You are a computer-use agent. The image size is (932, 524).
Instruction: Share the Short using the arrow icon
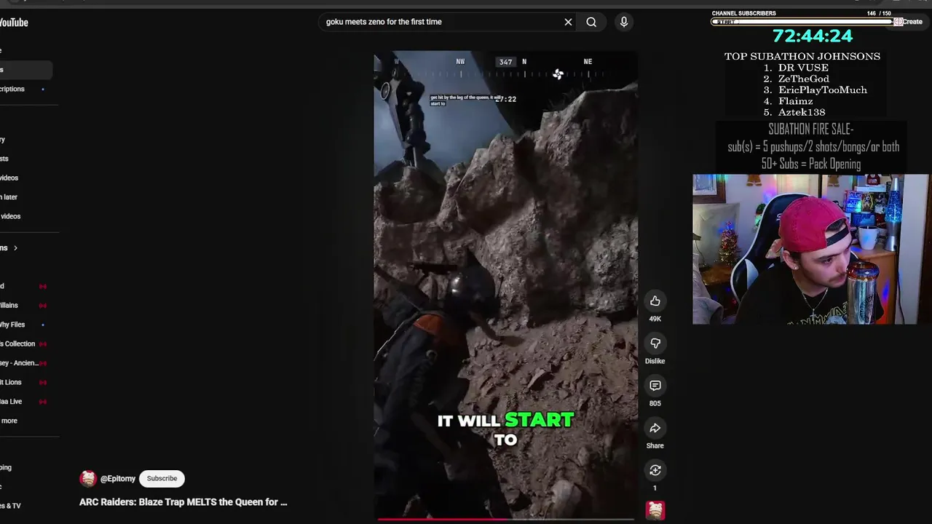coord(655,428)
